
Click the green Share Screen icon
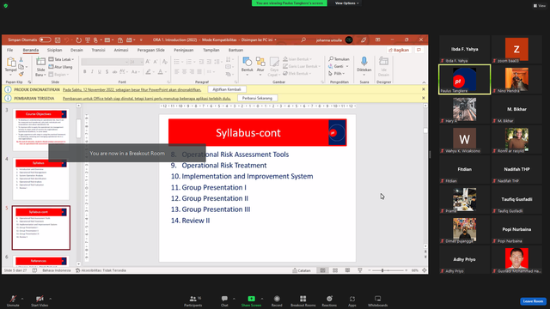[x=251, y=299]
